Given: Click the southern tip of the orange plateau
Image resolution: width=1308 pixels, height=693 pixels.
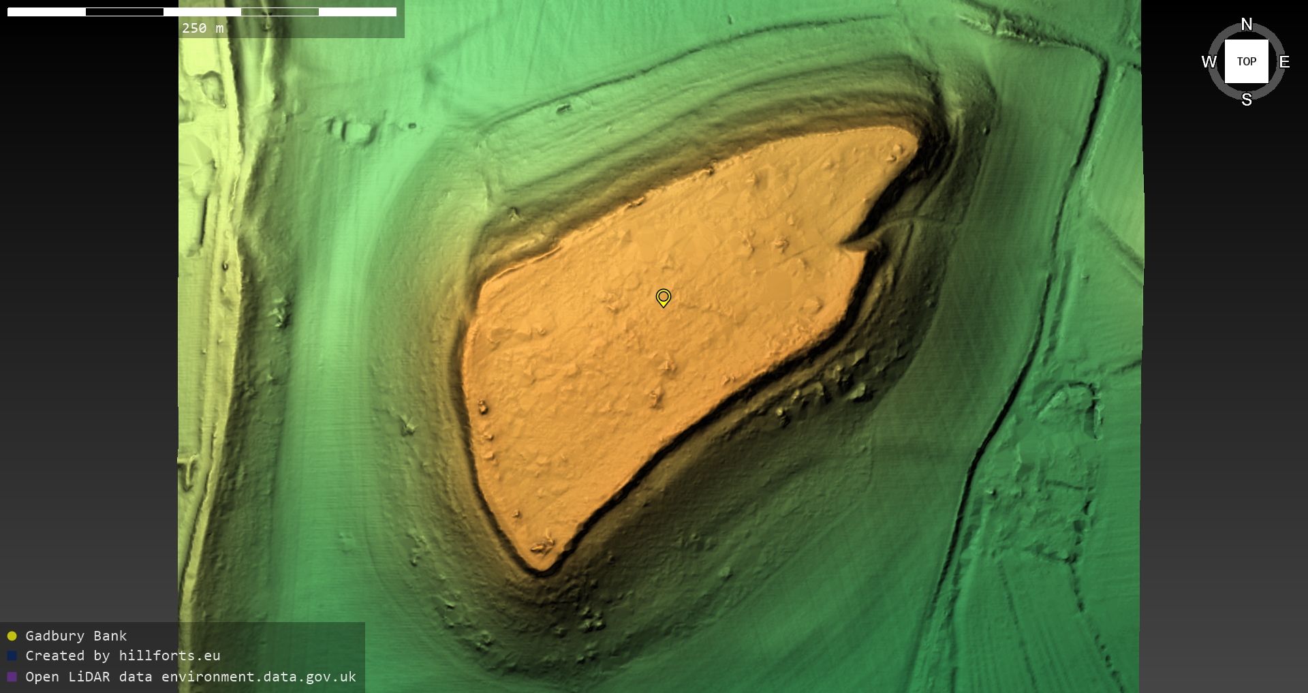Looking at the screenshot, I should click(x=542, y=566).
